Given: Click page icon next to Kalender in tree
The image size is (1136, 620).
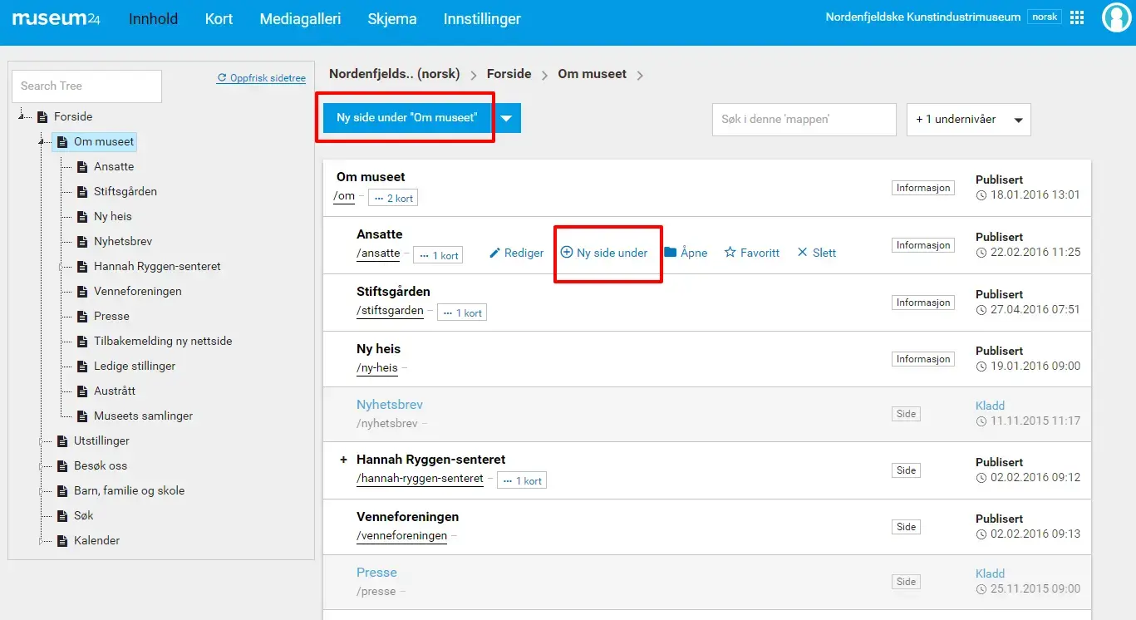Looking at the screenshot, I should [x=62, y=540].
